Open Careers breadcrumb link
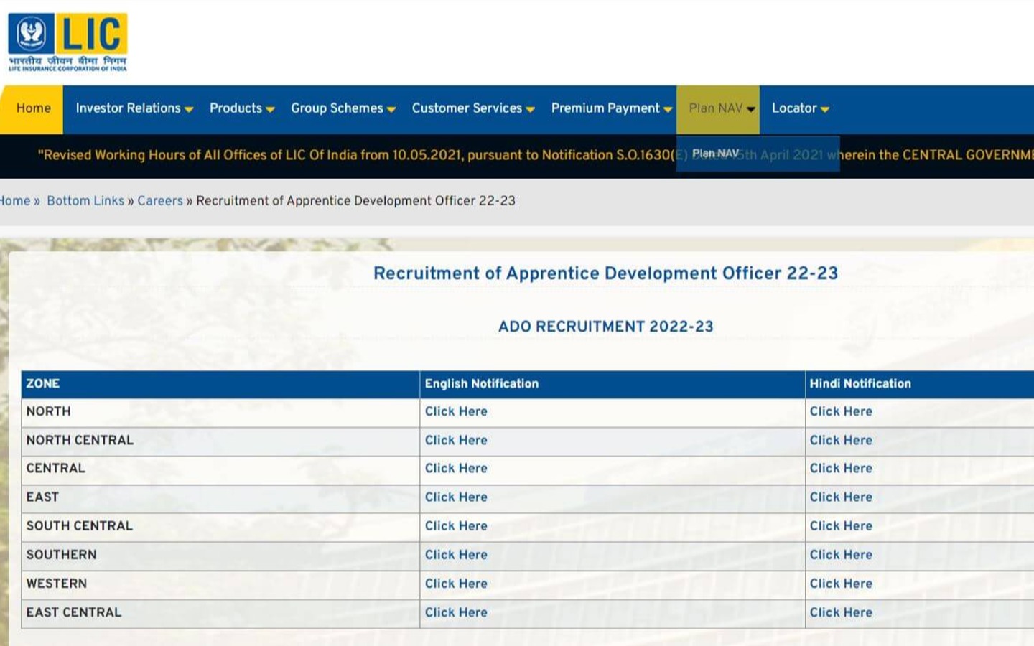 pos(160,201)
